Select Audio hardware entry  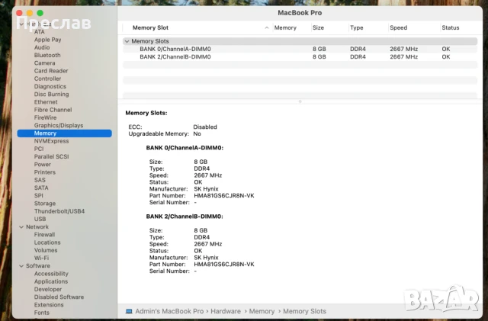point(42,47)
